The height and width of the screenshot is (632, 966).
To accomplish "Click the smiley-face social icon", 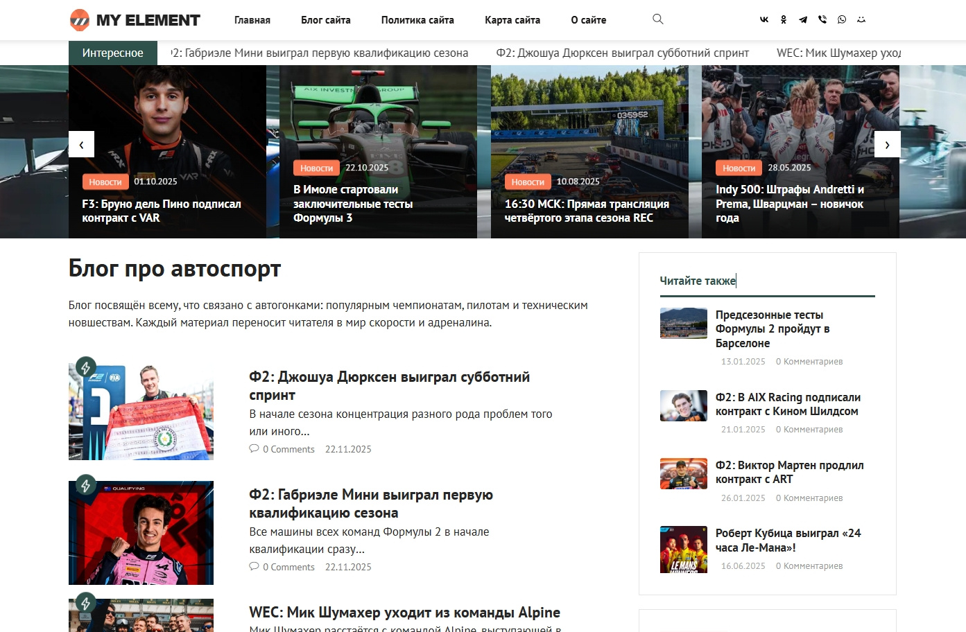I will coord(861,19).
